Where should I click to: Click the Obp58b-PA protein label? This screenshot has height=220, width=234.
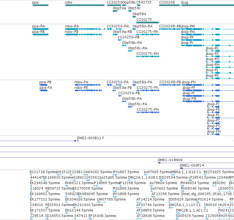pos(132,99)
